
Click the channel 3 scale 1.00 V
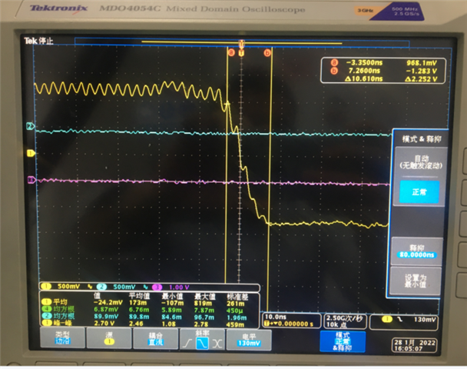click(179, 288)
